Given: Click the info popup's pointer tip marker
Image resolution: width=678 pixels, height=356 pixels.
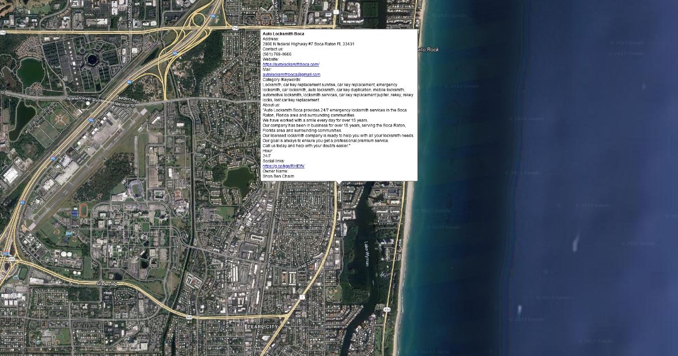Looking at the screenshot, I should pyautogui.click(x=338, y=184).
